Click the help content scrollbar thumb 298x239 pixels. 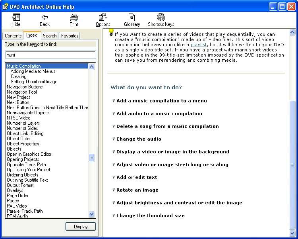pyautogui.click(x=292, y=165)
